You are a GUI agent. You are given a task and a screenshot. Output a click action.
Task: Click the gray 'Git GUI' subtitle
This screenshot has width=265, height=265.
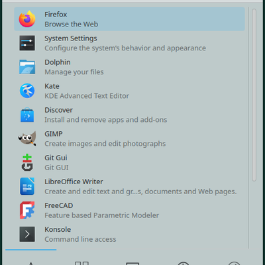point(56,168)
